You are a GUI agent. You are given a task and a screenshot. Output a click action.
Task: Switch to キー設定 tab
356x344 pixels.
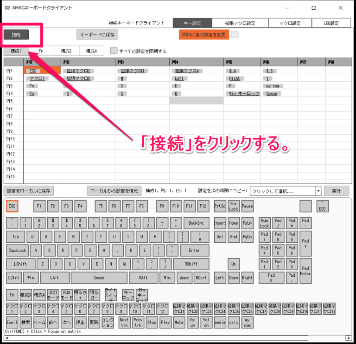tap(192, 23)
